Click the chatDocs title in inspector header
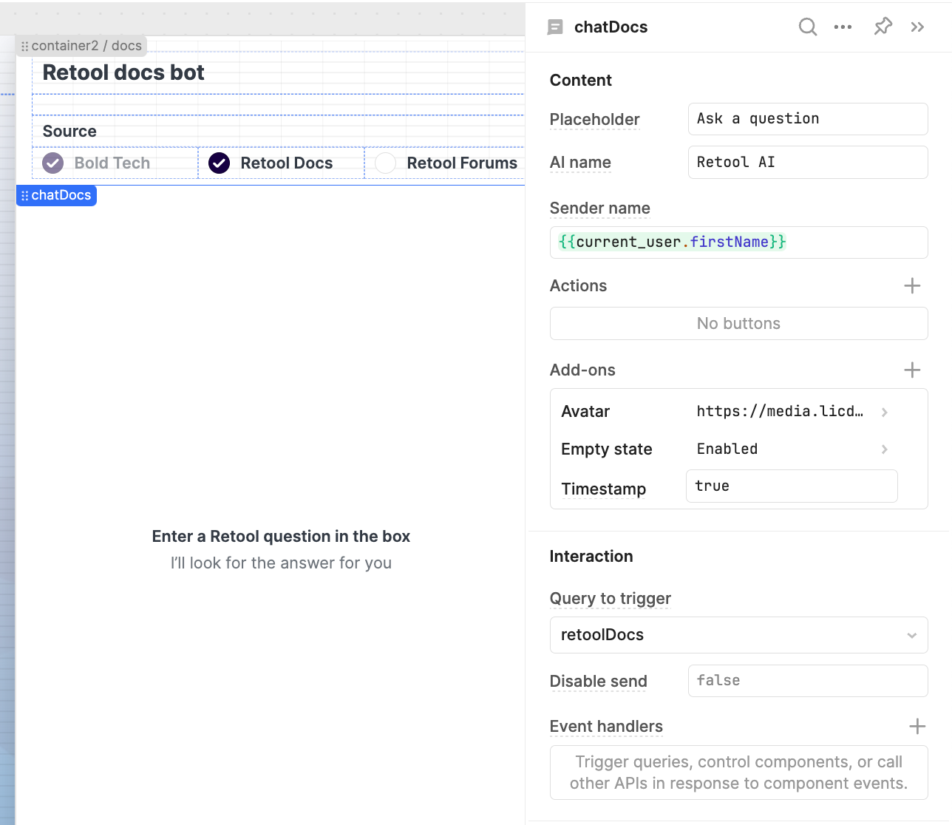 (x=611, y=27)
